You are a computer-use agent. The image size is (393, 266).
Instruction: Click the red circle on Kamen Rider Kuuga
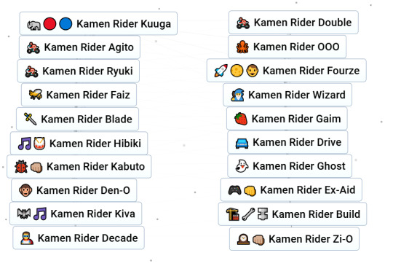tap(49, 24)
